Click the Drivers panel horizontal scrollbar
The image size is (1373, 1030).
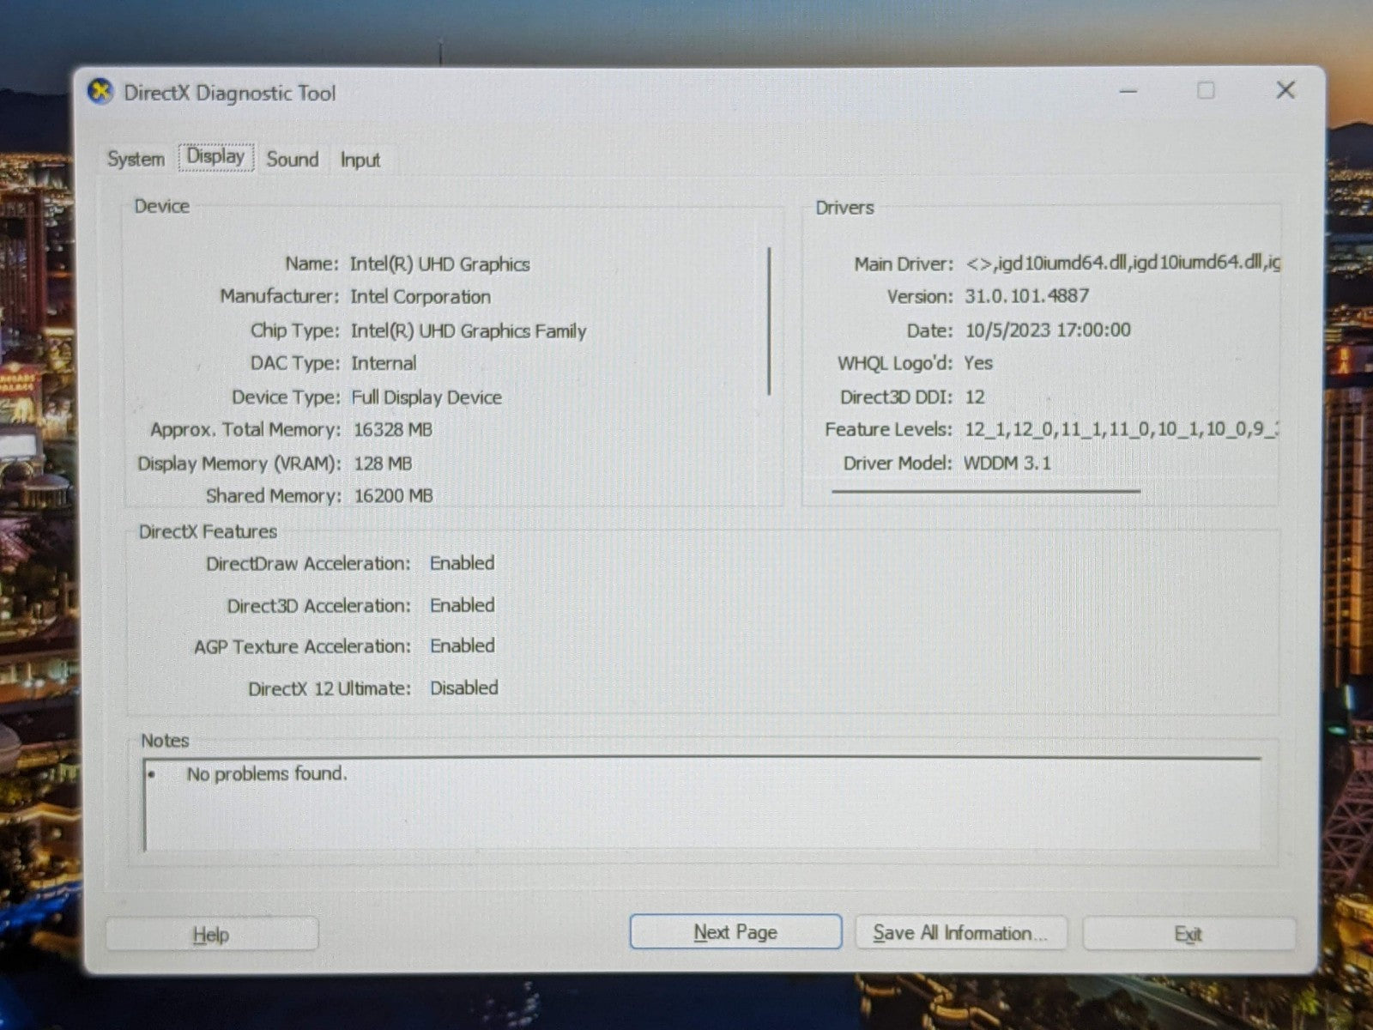(985, 492)
